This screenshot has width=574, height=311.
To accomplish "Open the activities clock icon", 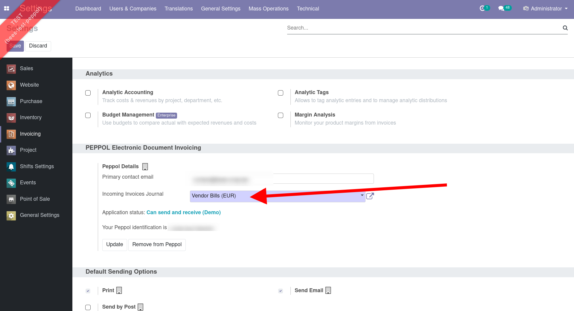I will pyautogui.click(x=482, y=8).
